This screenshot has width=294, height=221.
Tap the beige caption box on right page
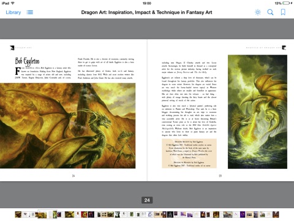(x=189, y=153)
